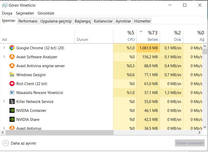Expand the Avast Software Analyzer row
Viewport: 208px width, 152px height.
4,57
